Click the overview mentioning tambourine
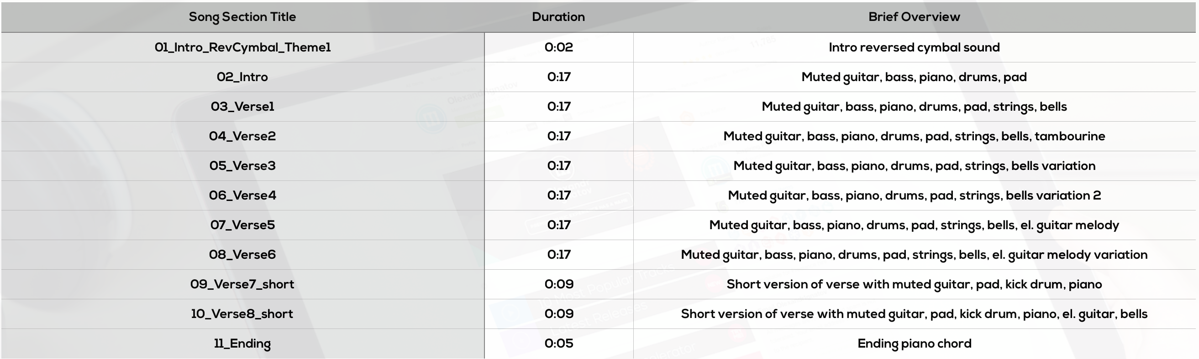1199x359 pixels. click(914, 137)
